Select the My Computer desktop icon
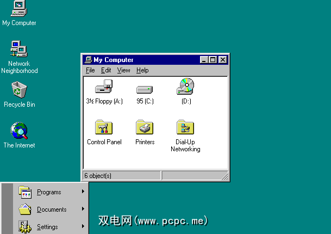331x234 pixels. click(x=19, y=9)
